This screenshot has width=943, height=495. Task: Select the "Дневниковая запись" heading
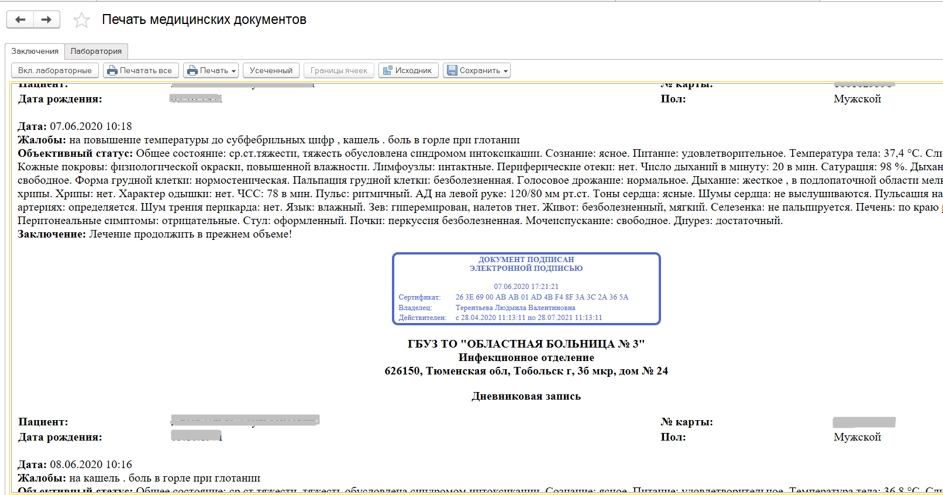(526, 396)
